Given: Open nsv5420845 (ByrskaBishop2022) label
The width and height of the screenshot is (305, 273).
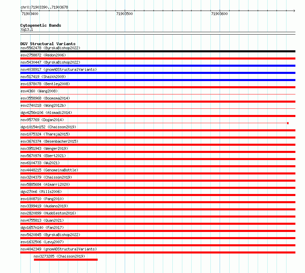Looking at the screenshot, I should (50, 235).
